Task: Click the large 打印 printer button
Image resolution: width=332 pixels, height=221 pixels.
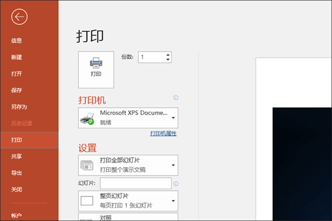Action: click(x=96, y=70)
